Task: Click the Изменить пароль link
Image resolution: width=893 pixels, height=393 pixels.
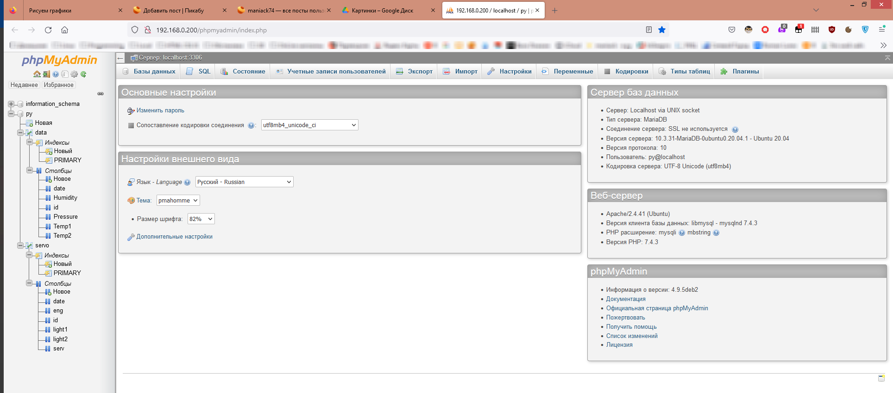Action: pos(160,111)
